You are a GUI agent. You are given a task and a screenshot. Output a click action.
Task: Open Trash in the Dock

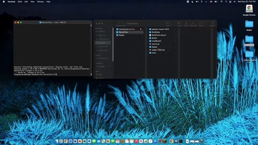tap(202, 141)
